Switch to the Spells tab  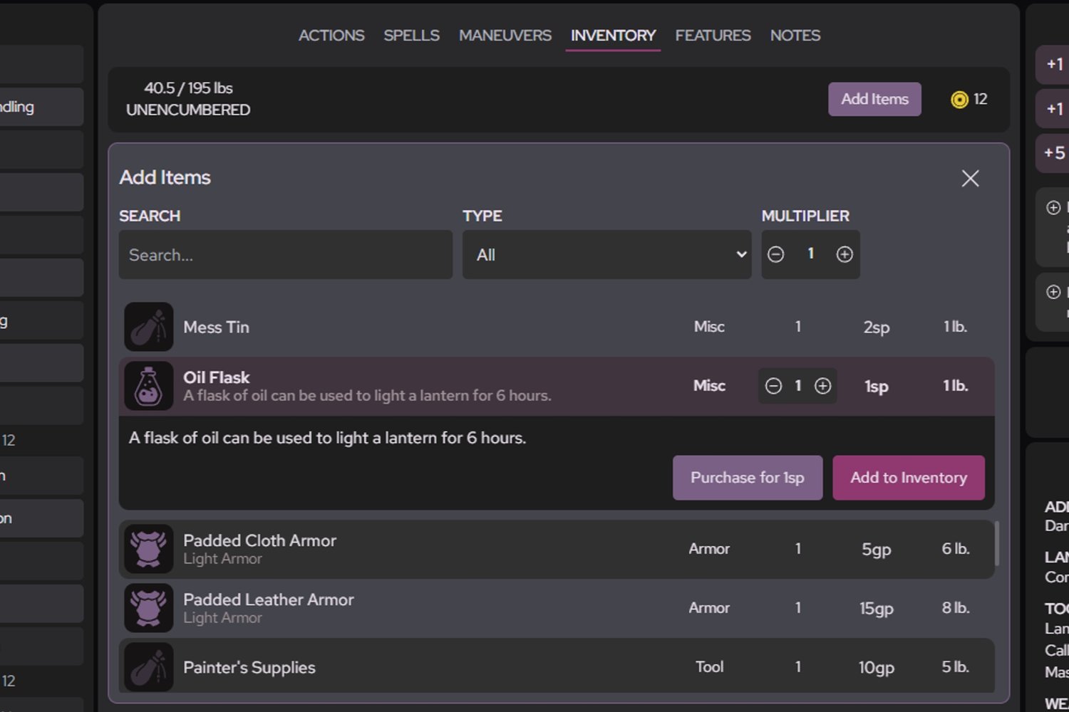click(x=411, y=36)
